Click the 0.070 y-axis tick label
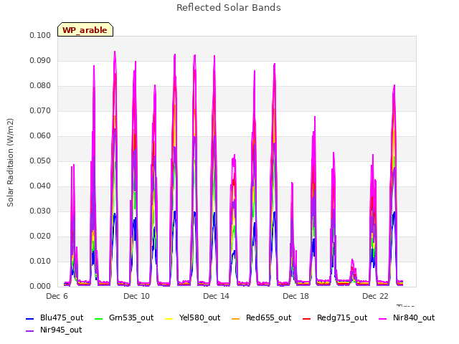459x344 pixels. tap(40, 110)
